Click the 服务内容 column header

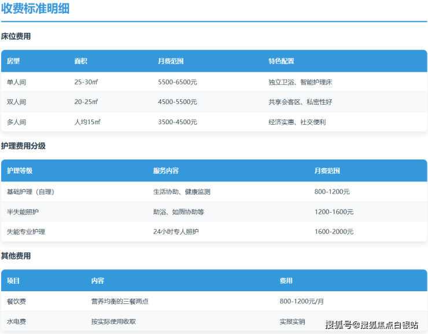coord(166,171)
